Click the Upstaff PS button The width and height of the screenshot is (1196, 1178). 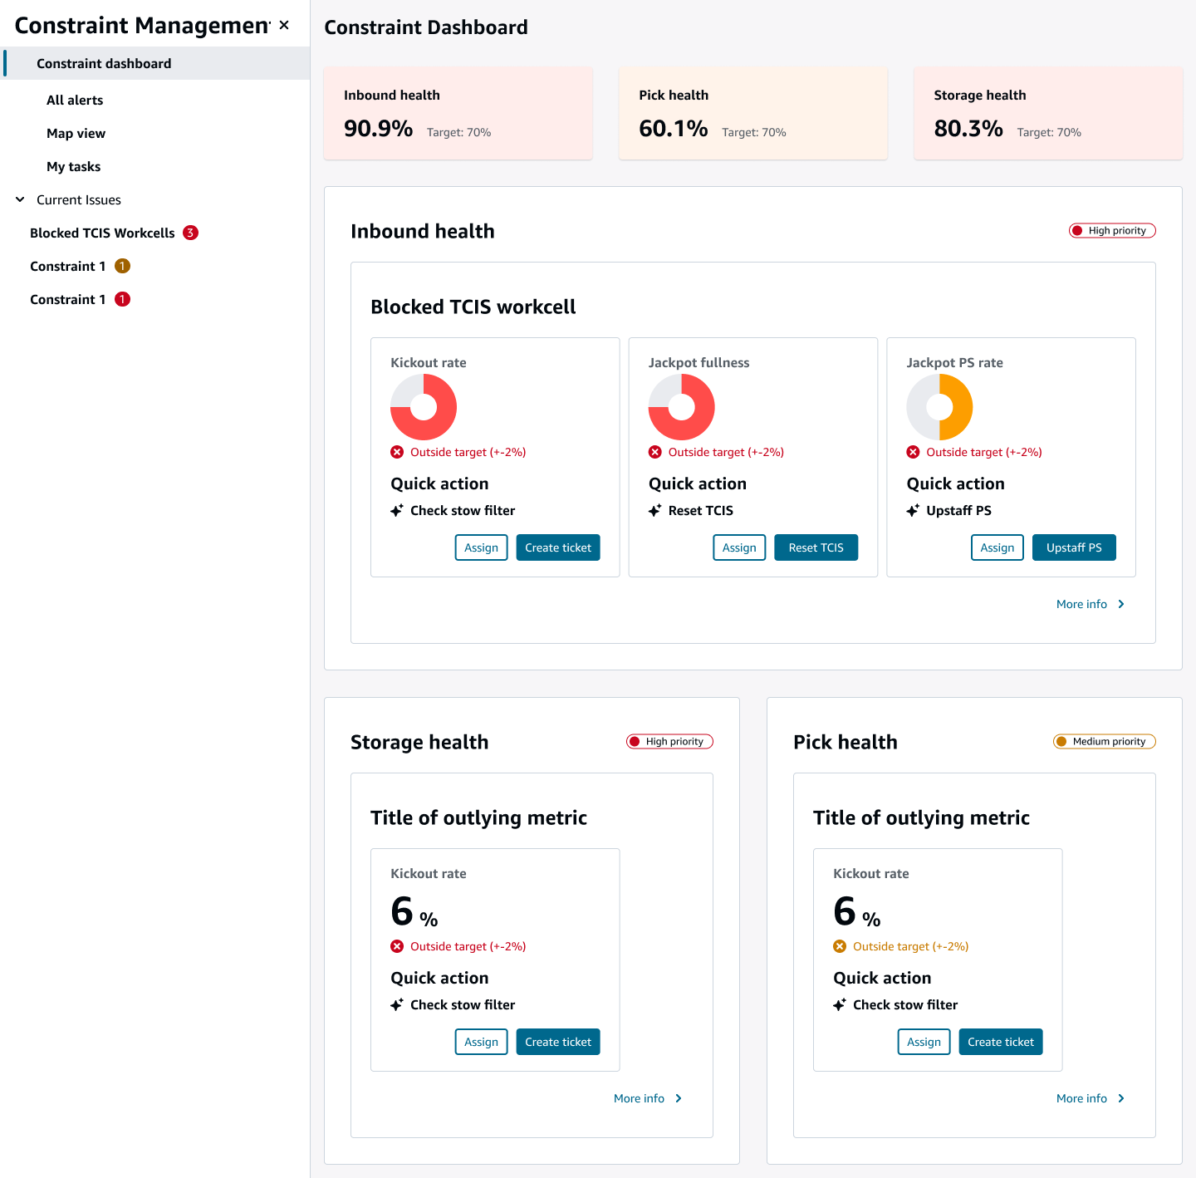coord(1074,547)
